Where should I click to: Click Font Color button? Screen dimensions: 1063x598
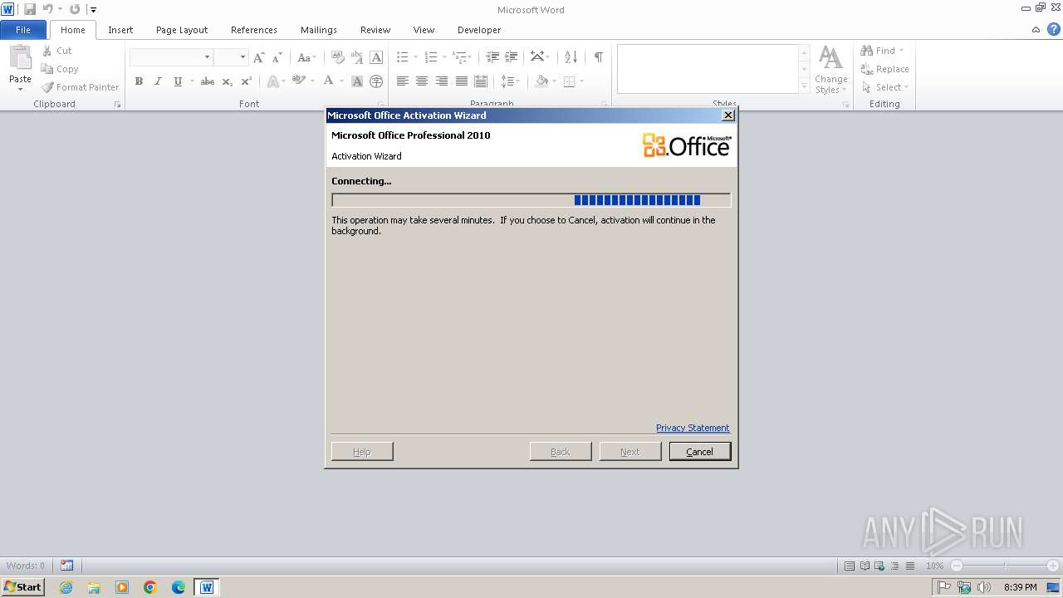(329, 81)
